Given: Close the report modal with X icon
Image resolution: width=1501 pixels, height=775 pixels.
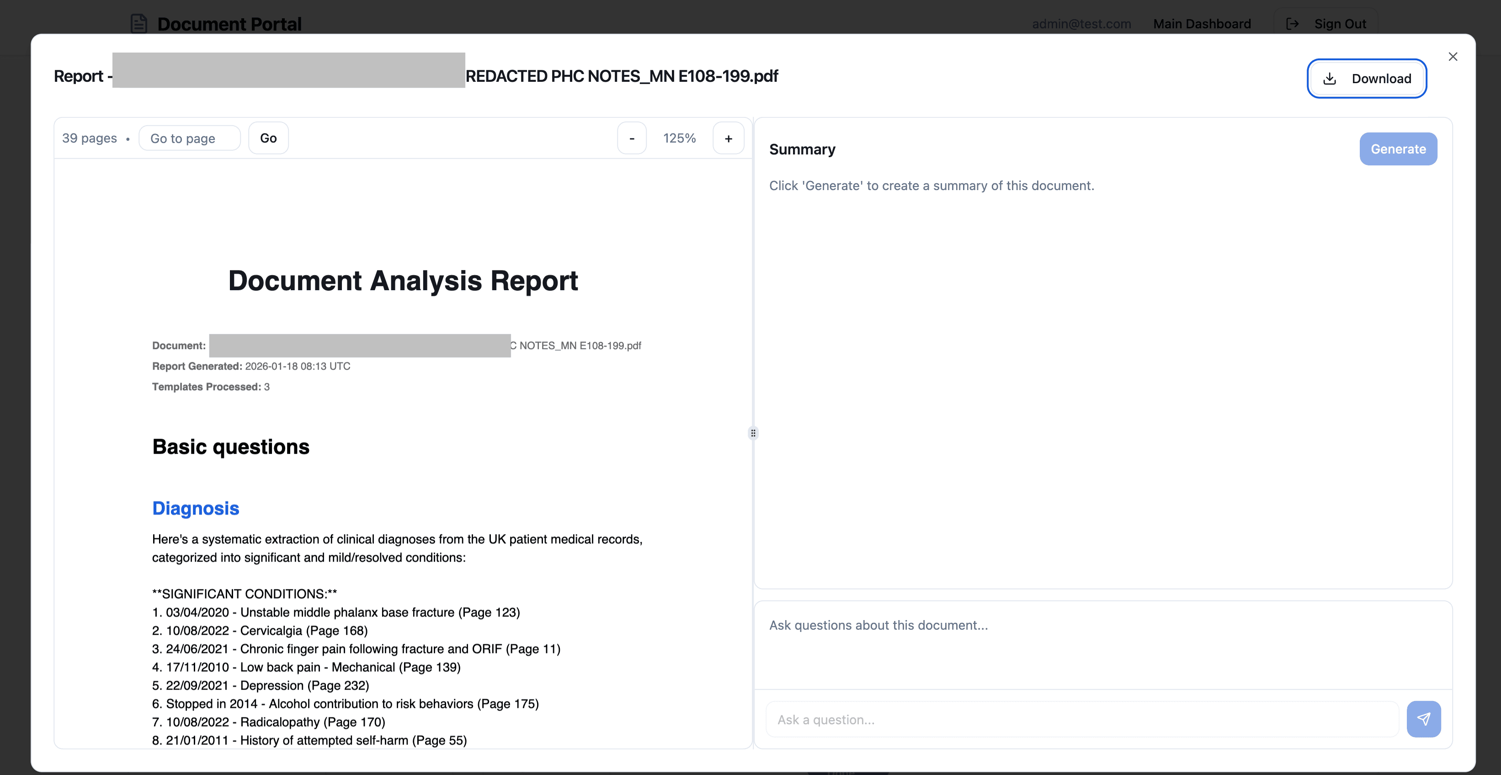Looking at the screenshot, I should [1453, 57].
